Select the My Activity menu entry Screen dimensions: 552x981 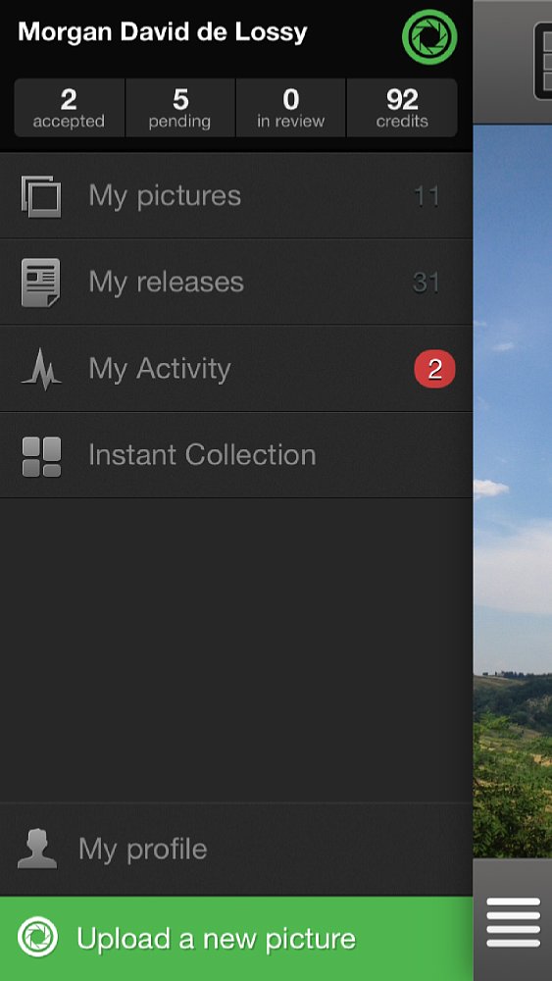236,369
